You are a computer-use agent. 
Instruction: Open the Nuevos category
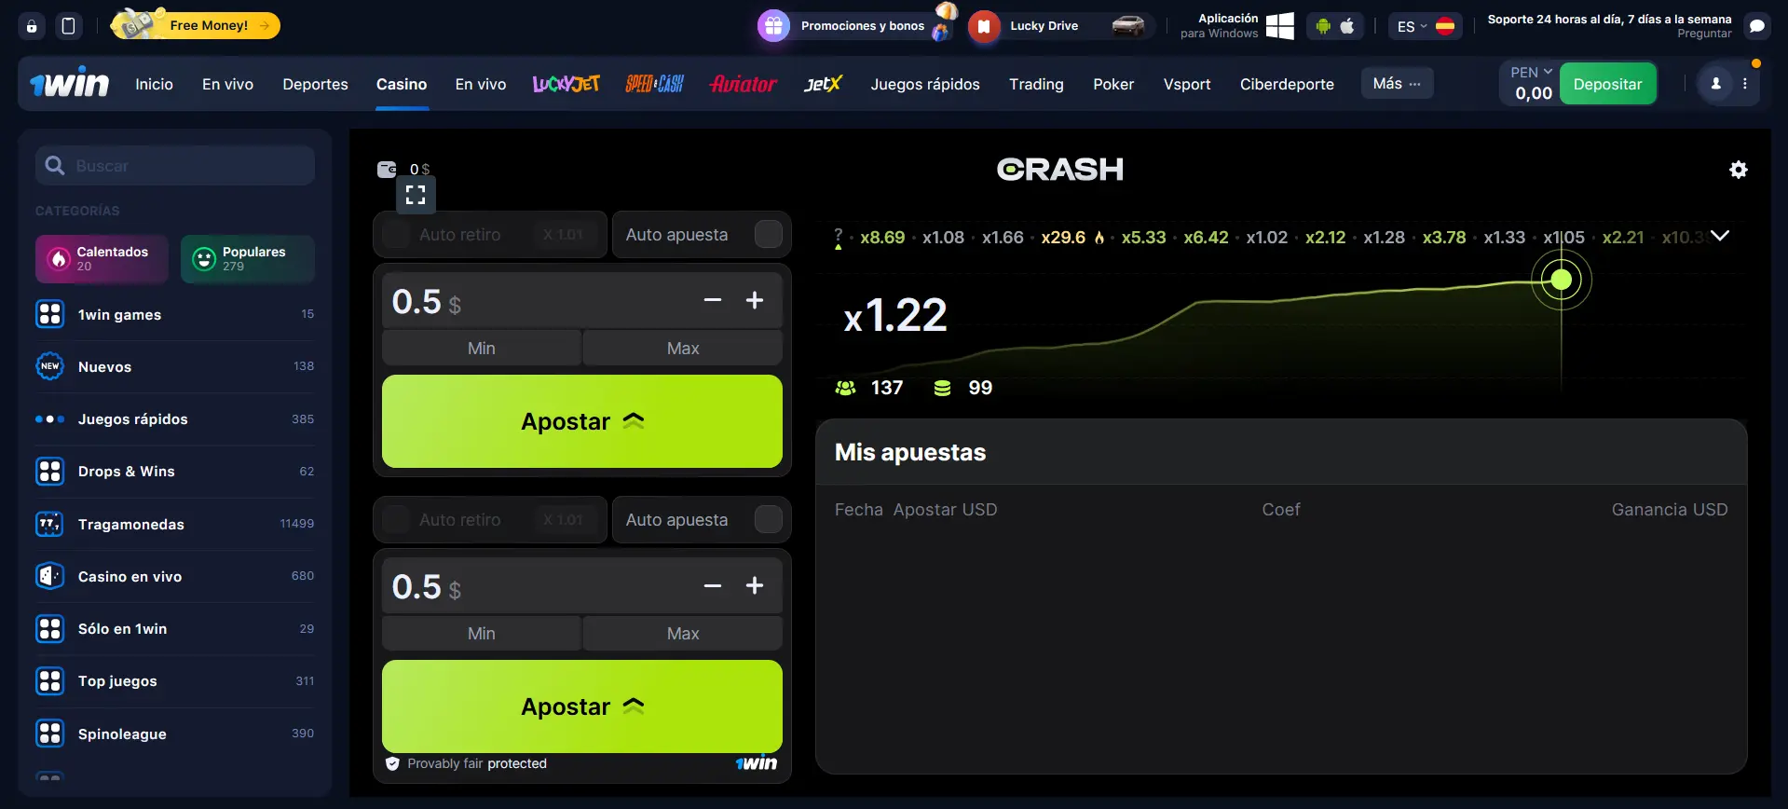[175, 366]
